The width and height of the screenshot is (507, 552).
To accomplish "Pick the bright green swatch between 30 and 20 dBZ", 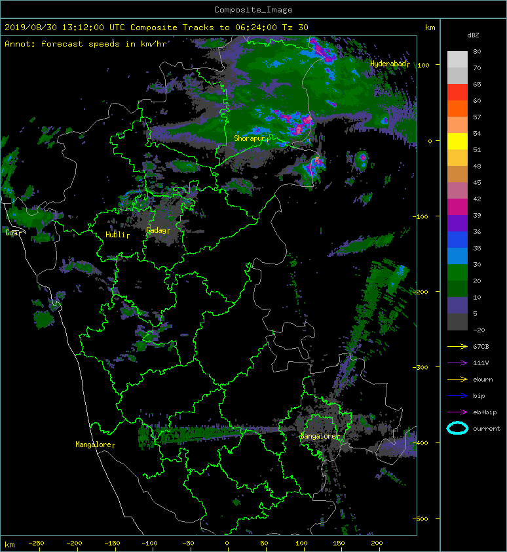I will coord(457,273).
